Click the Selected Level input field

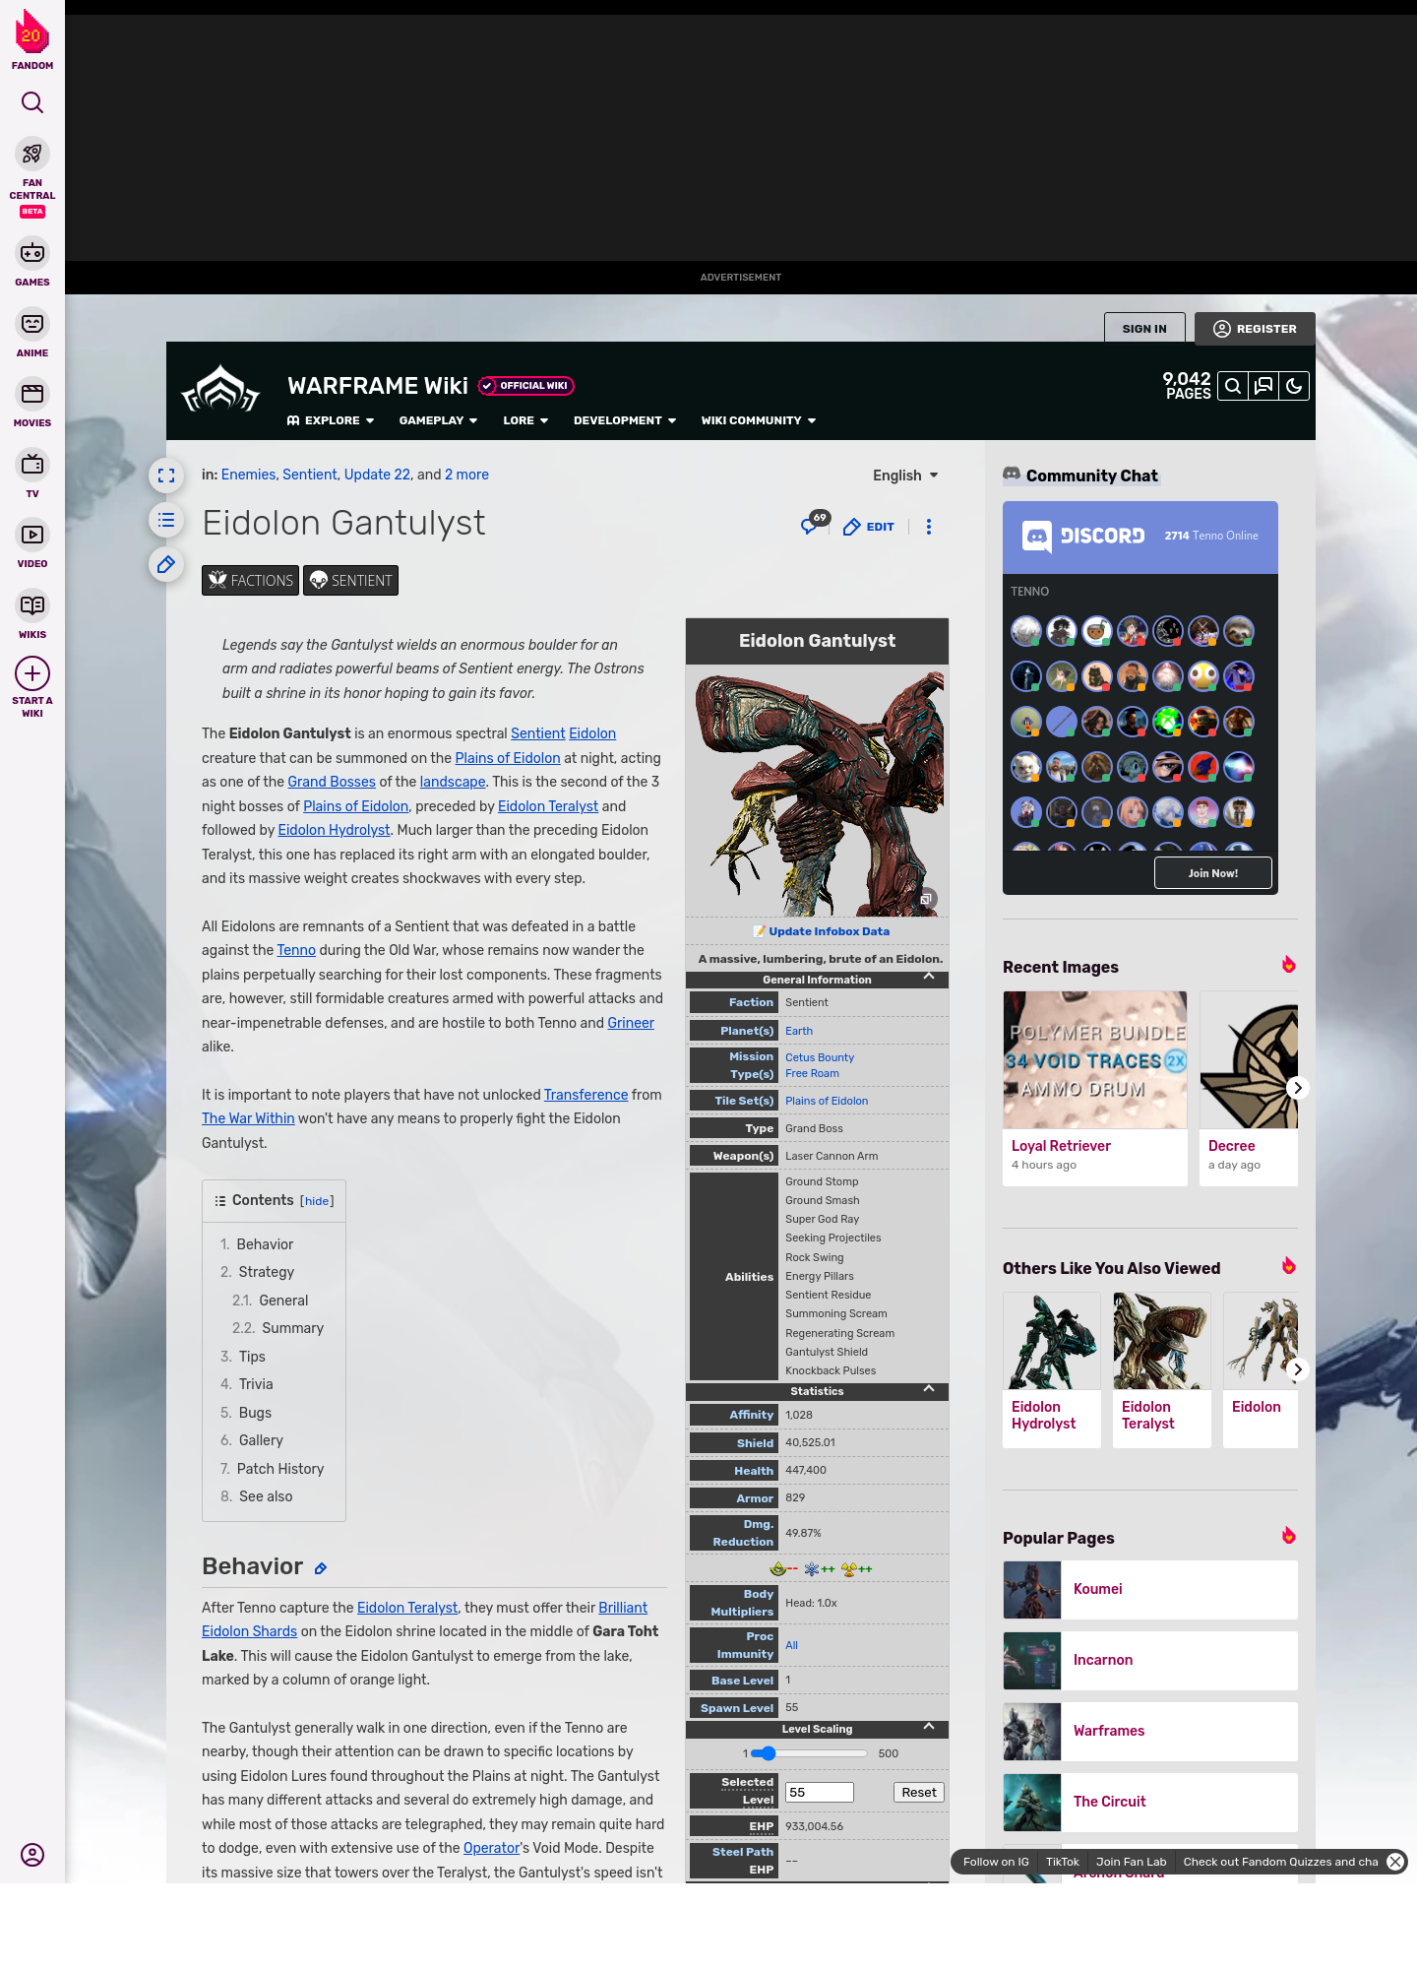pos(819,1793)
